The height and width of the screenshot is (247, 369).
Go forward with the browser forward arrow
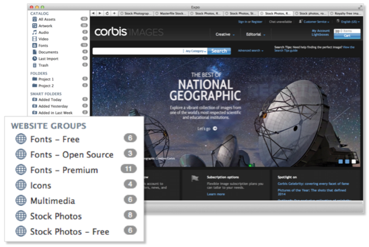click(100, 13)
